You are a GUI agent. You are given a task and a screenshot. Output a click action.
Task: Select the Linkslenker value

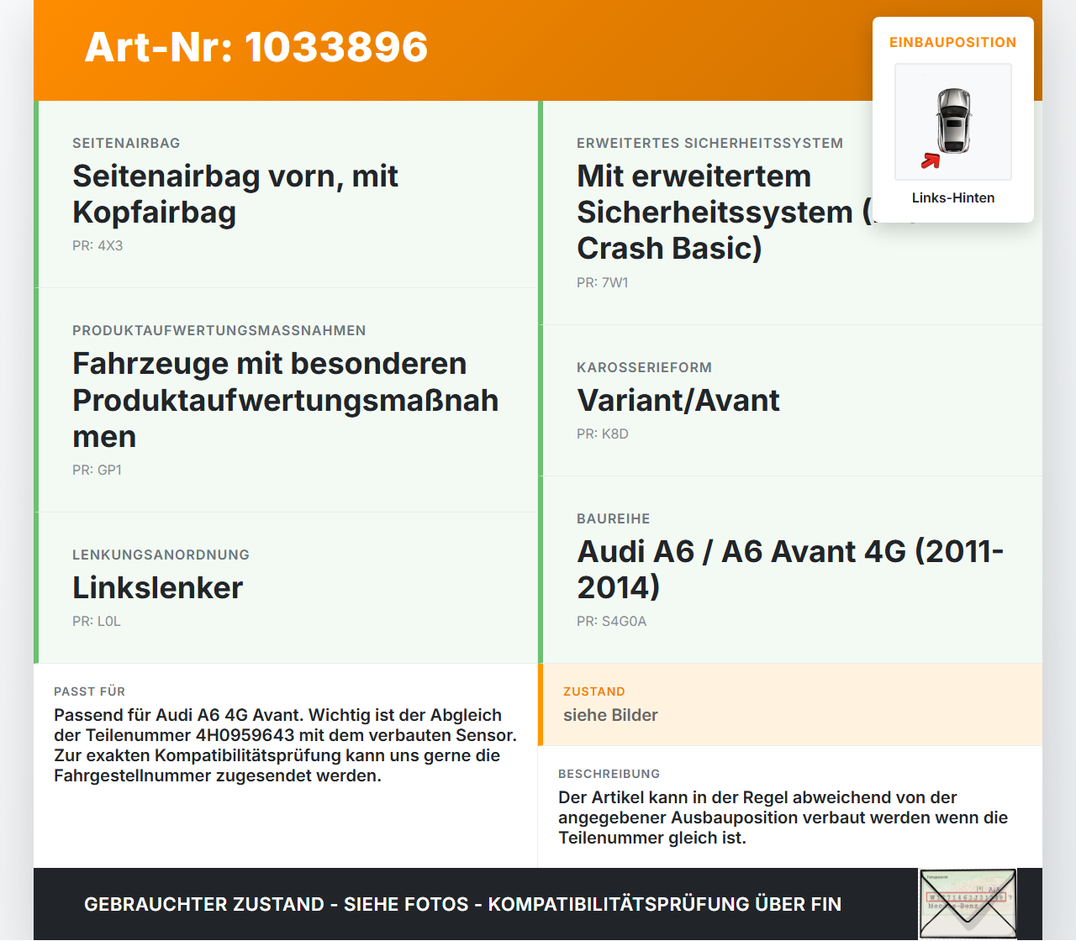tap(157, 587)
